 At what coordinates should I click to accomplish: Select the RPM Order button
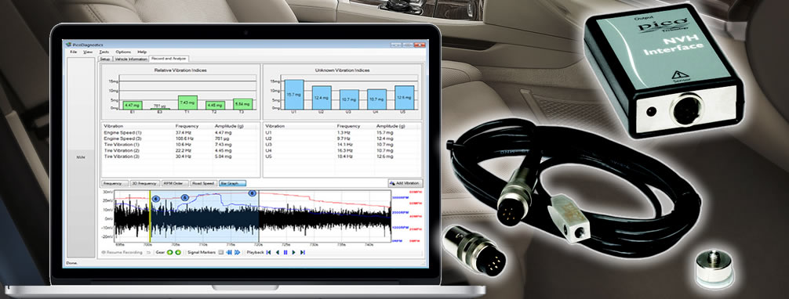pyautogui.click(x=175, y=183)
